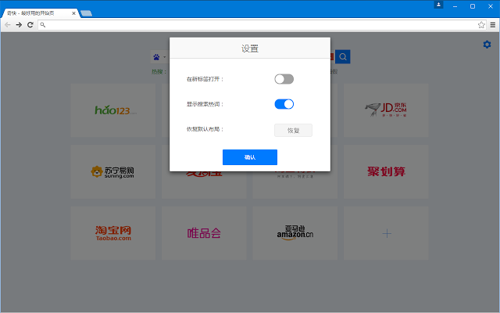The image size is (500, 313).
Task: Expand the Baidu paw search engine dropdown
Action: coord(159,57)
